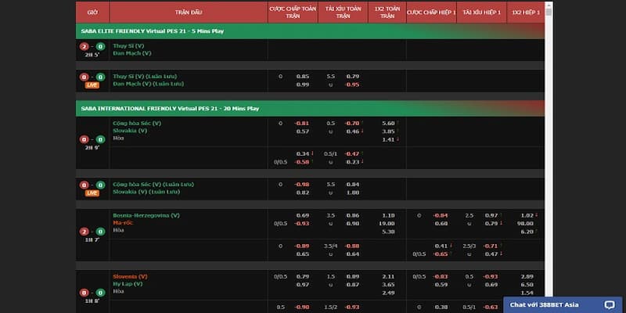
Task: Click red home score circle for Thụy Sĩ match
Action: click(85, 47)
